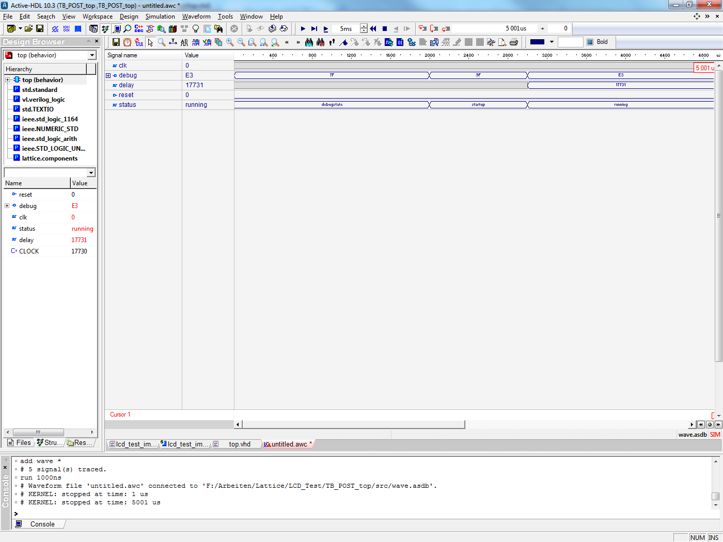Switch to the Res... resources tab

pyautogui.click(x=80, y=443)
